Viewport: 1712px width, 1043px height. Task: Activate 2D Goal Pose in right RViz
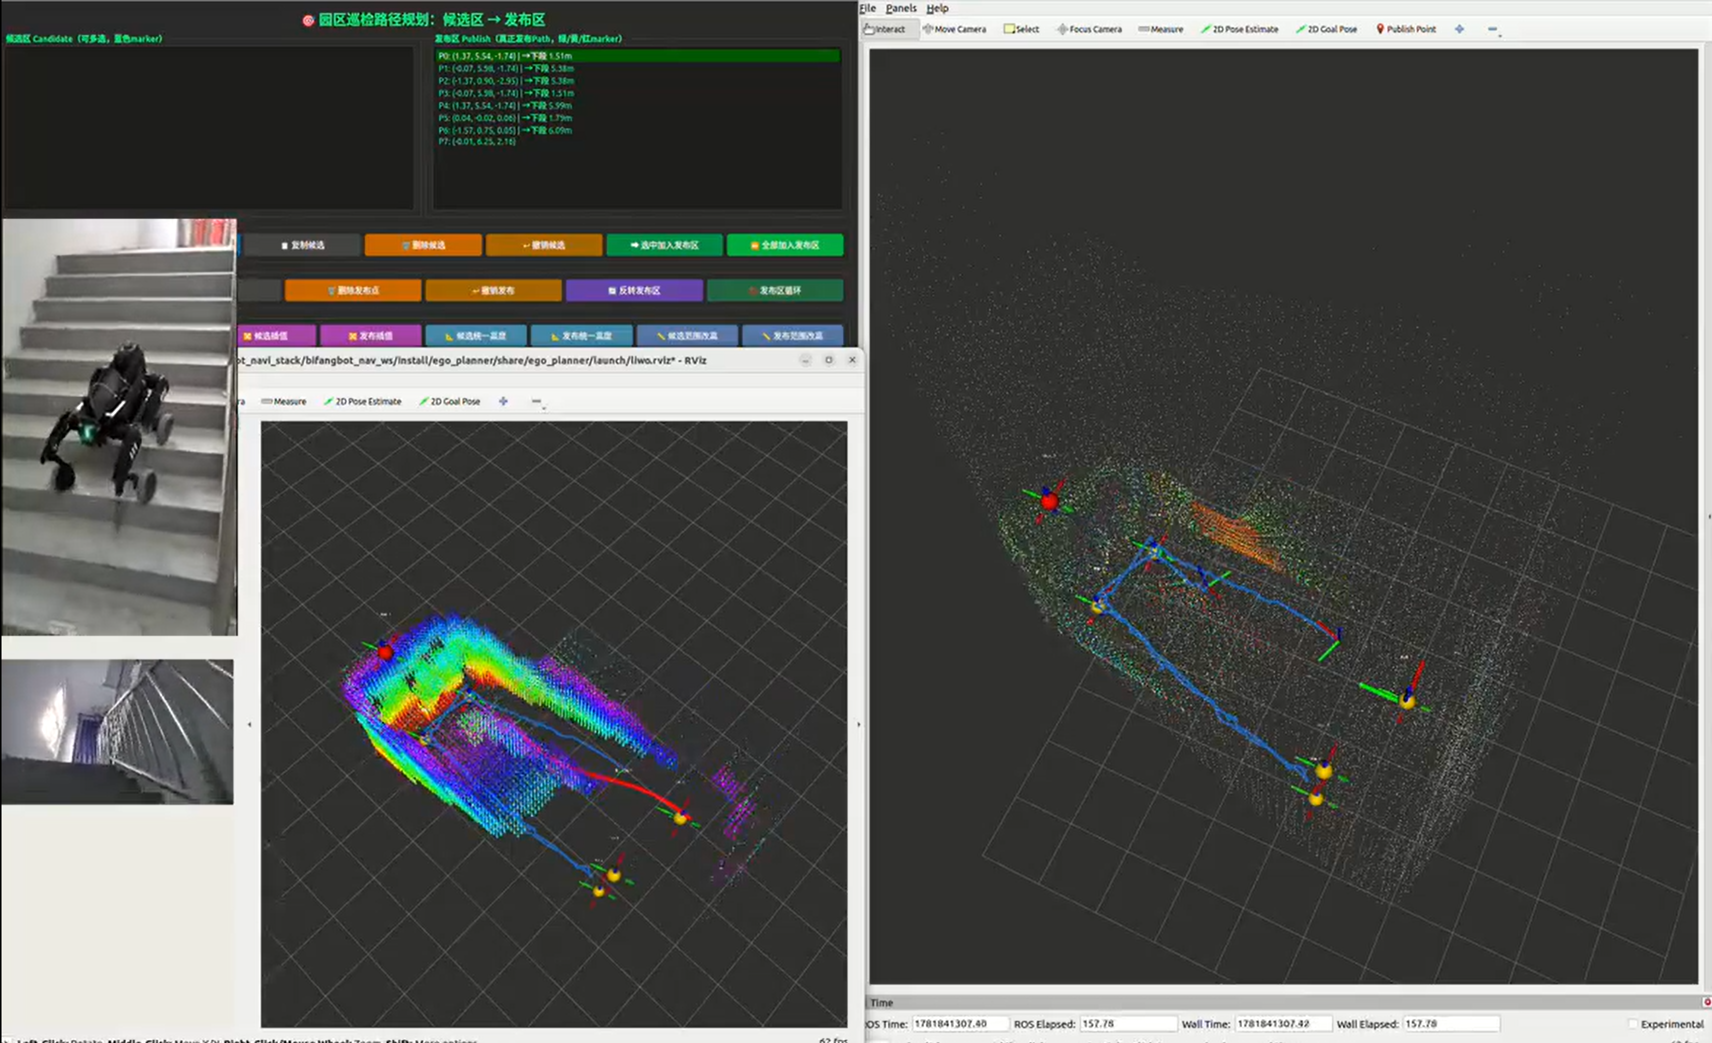pyautogui.click(x=1326, y=29)
